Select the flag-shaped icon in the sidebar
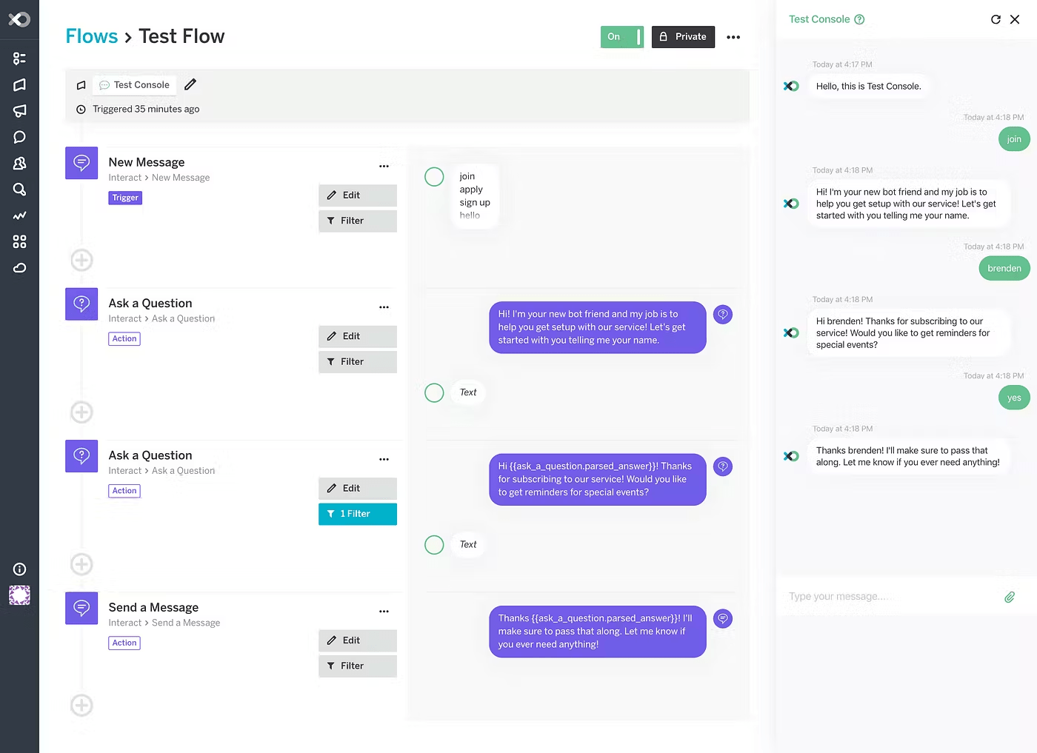The width and height of the screenshot is (1037, 753). coord(19,84)
